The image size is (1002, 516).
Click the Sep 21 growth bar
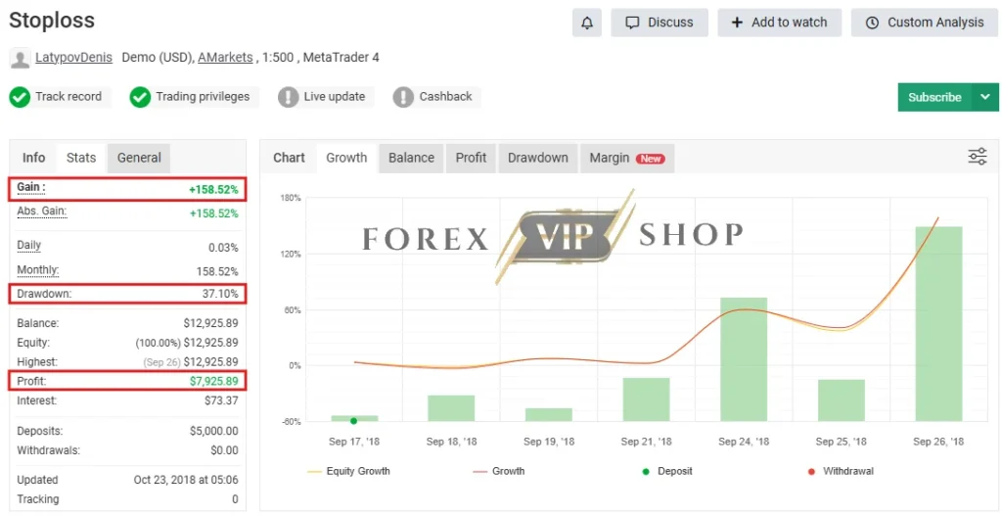pos(646,399)
